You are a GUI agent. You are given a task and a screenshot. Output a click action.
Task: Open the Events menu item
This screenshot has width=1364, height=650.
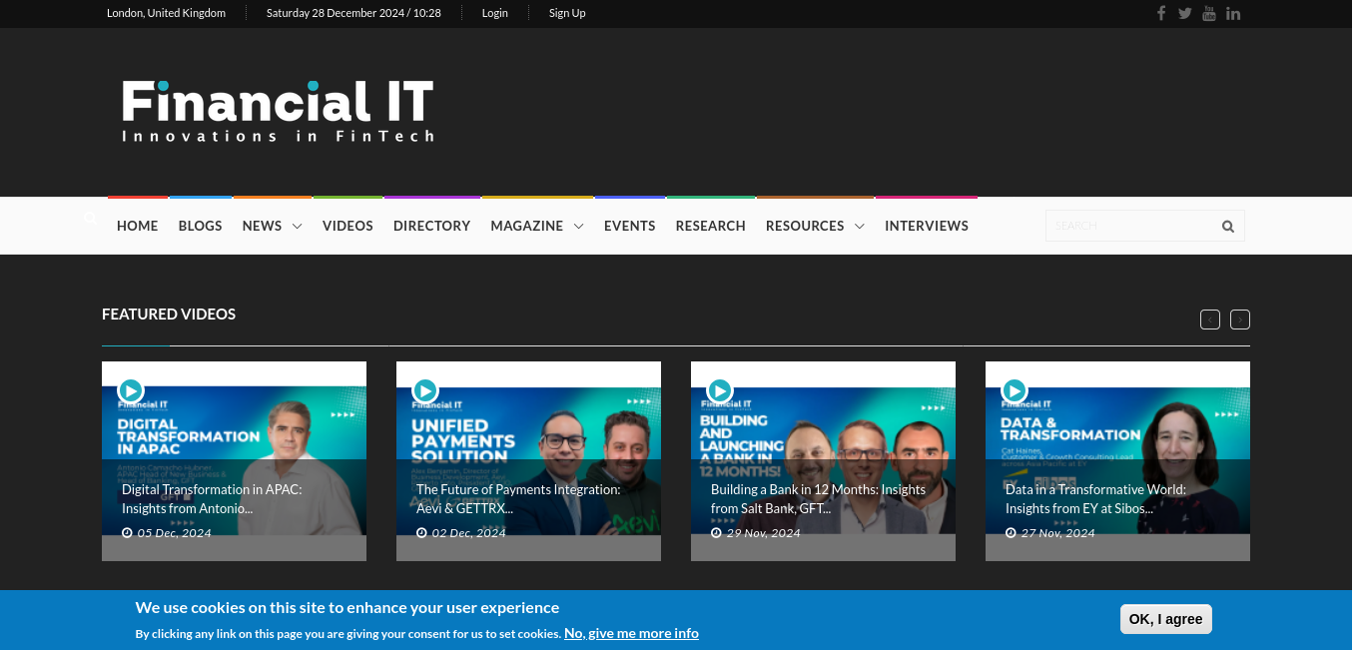click(630, 226)
